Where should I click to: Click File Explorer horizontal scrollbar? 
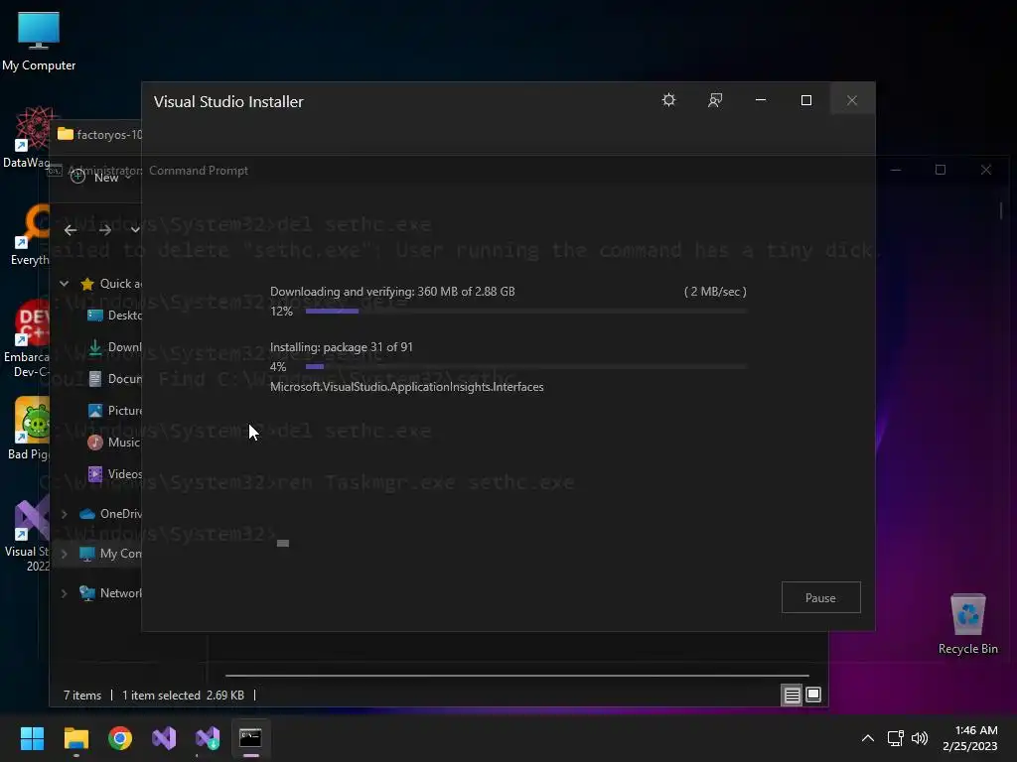click(516, 675)
